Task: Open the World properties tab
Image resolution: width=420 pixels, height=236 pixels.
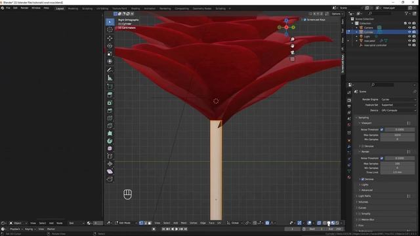Action: point(349,125)
